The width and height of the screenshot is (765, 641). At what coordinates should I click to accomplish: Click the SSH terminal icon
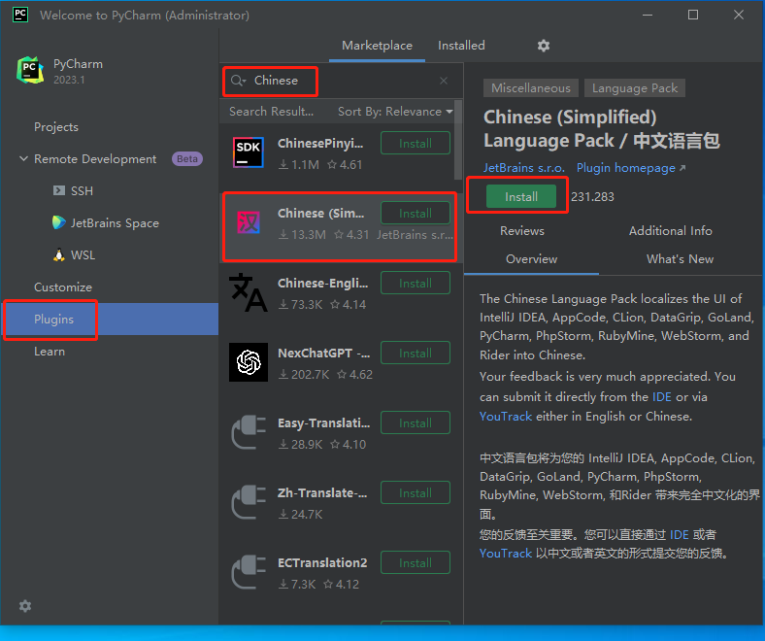(58, 190)
